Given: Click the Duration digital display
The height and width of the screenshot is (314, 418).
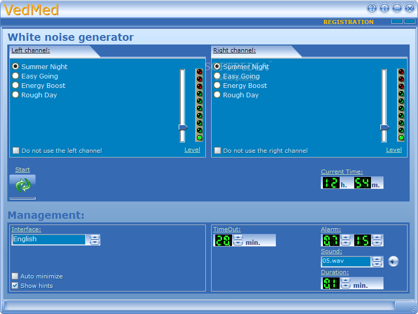Looking at the screenshot, I should coord(331,283).
